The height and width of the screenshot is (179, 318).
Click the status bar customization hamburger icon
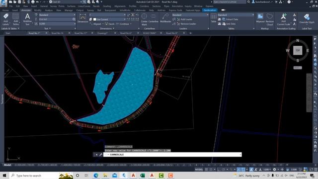pyautogui.click(x=316, y=170)
